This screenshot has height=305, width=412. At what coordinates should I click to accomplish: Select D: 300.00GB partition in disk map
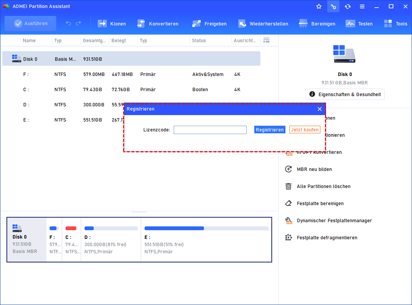point(111,240)
